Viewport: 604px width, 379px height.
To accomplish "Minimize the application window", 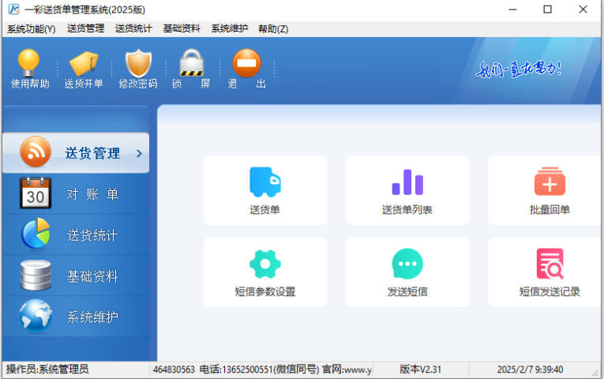I will 512,9.
